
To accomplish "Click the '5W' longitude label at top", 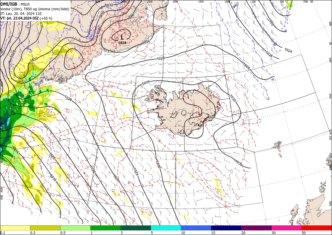I will (254, 2).
